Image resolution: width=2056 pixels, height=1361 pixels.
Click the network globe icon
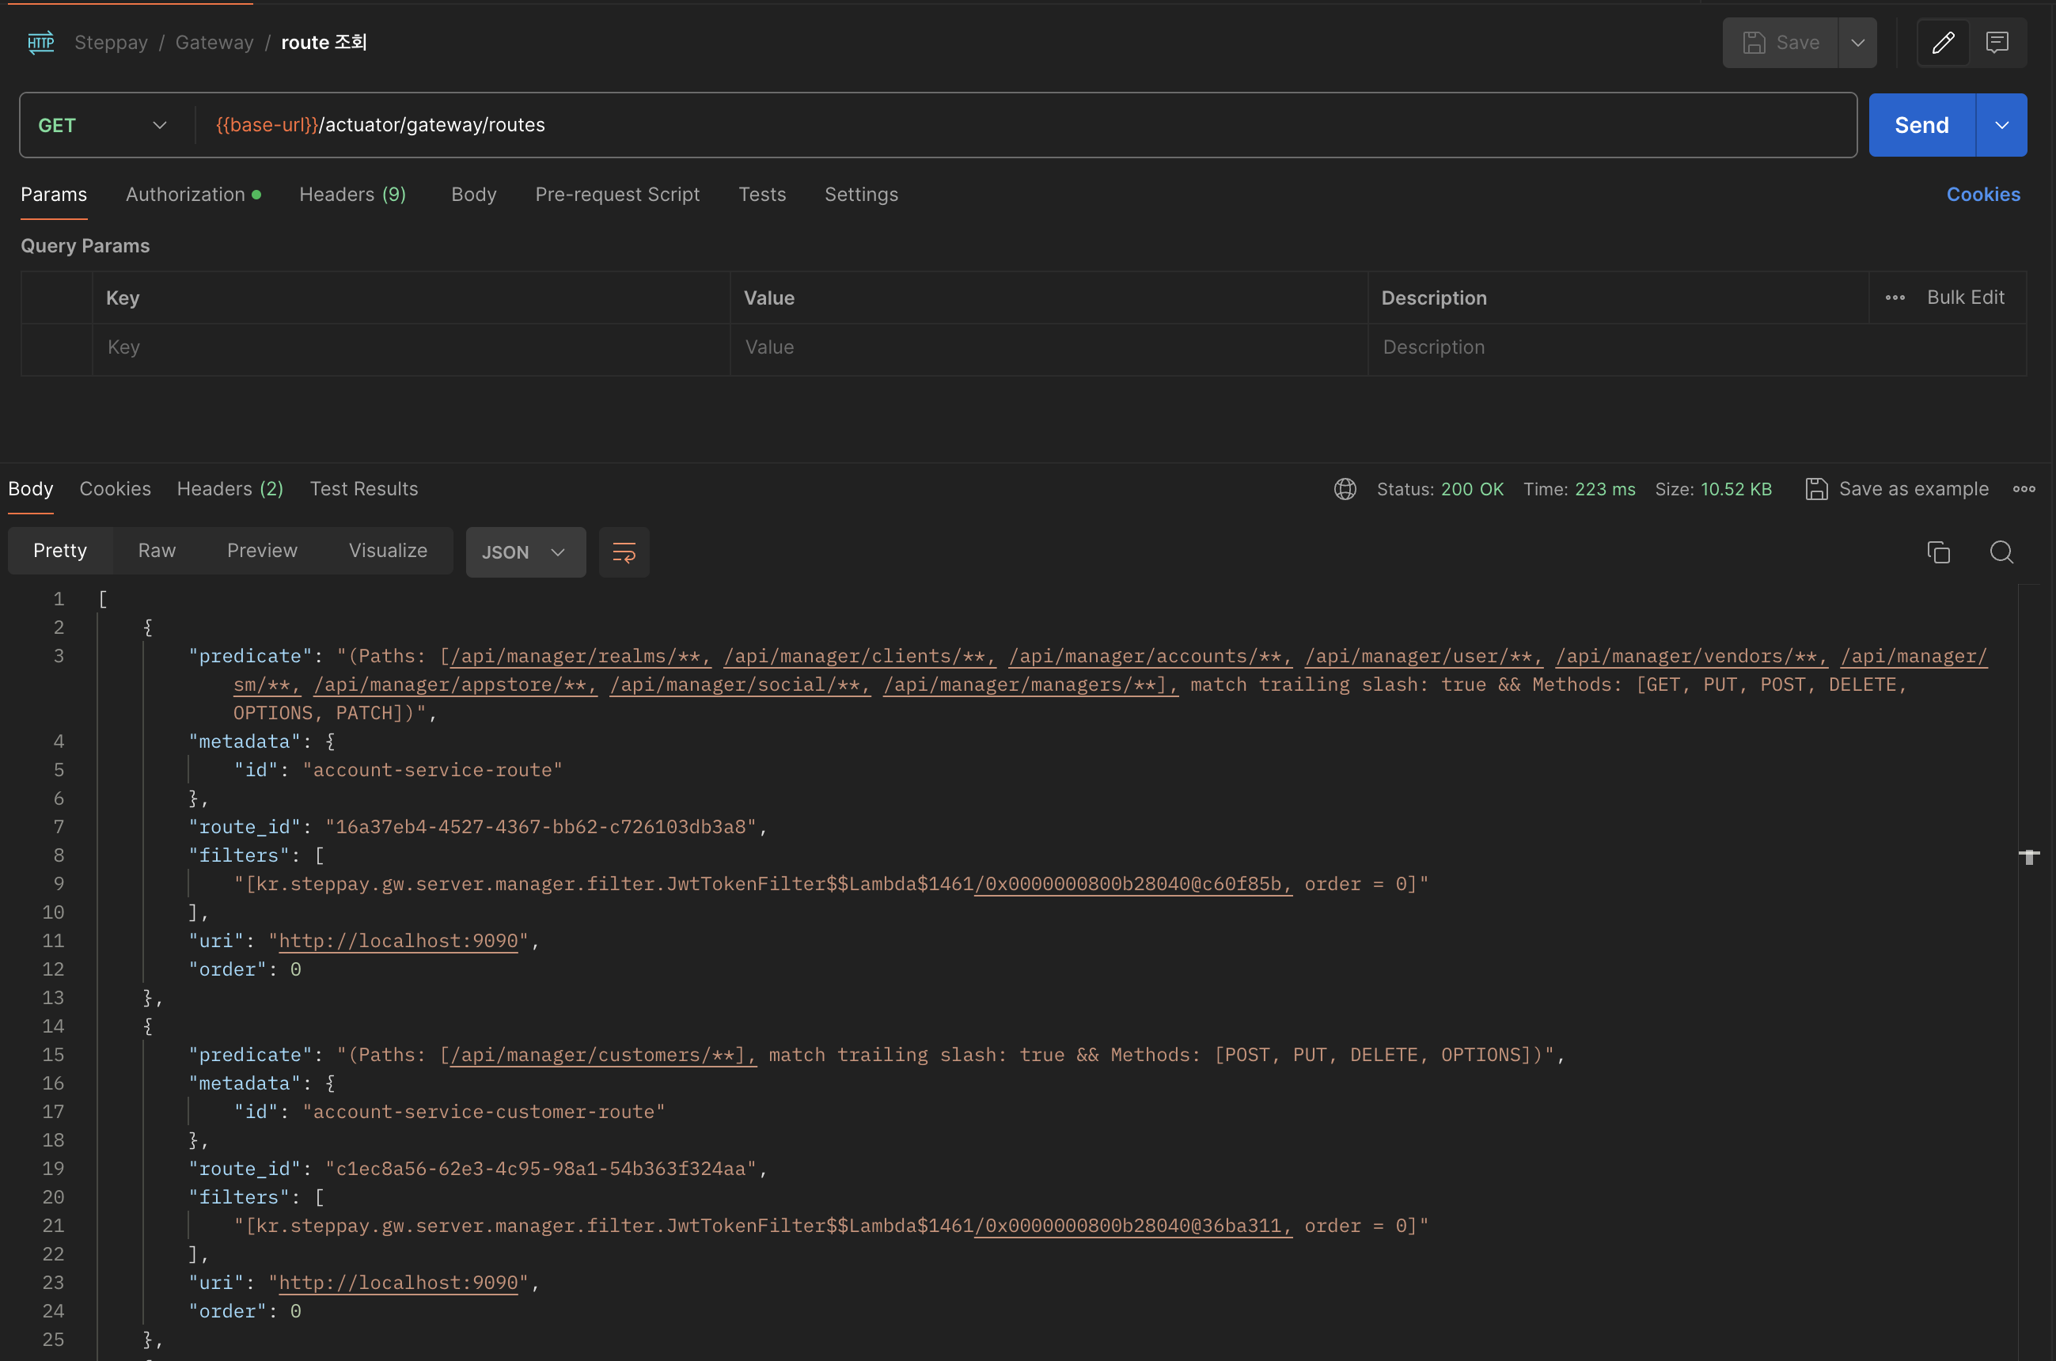(x=1345, y=489)
